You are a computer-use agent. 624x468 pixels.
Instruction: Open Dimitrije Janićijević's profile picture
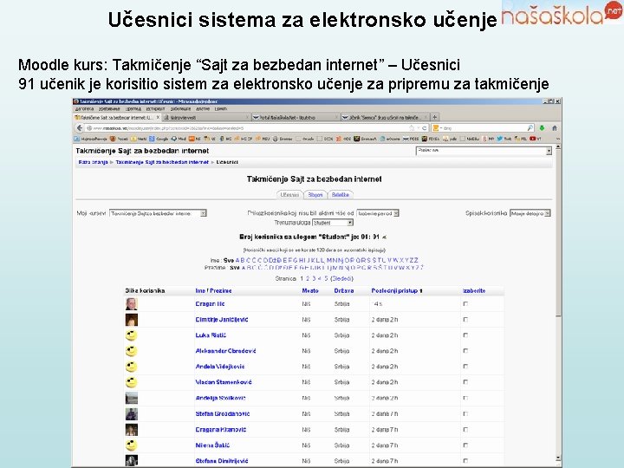[x=132, y=320]
